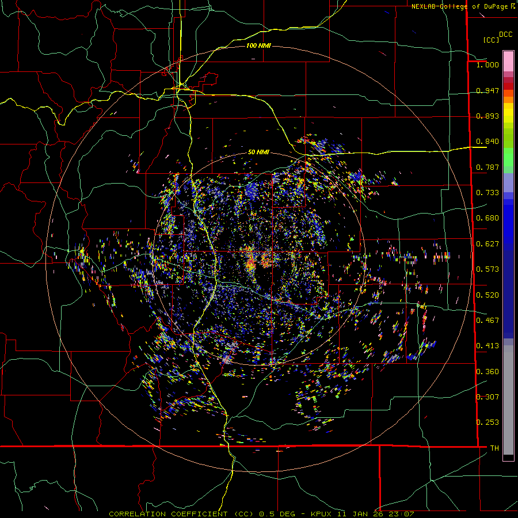The image size is (518, 518).
Task: Click the 0.253 scale value
Action: [x=487, y=422]
